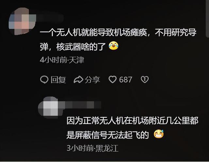Click the scrollbar at right edge
This screenshot has width=209, height=162.
pos(207,19)
